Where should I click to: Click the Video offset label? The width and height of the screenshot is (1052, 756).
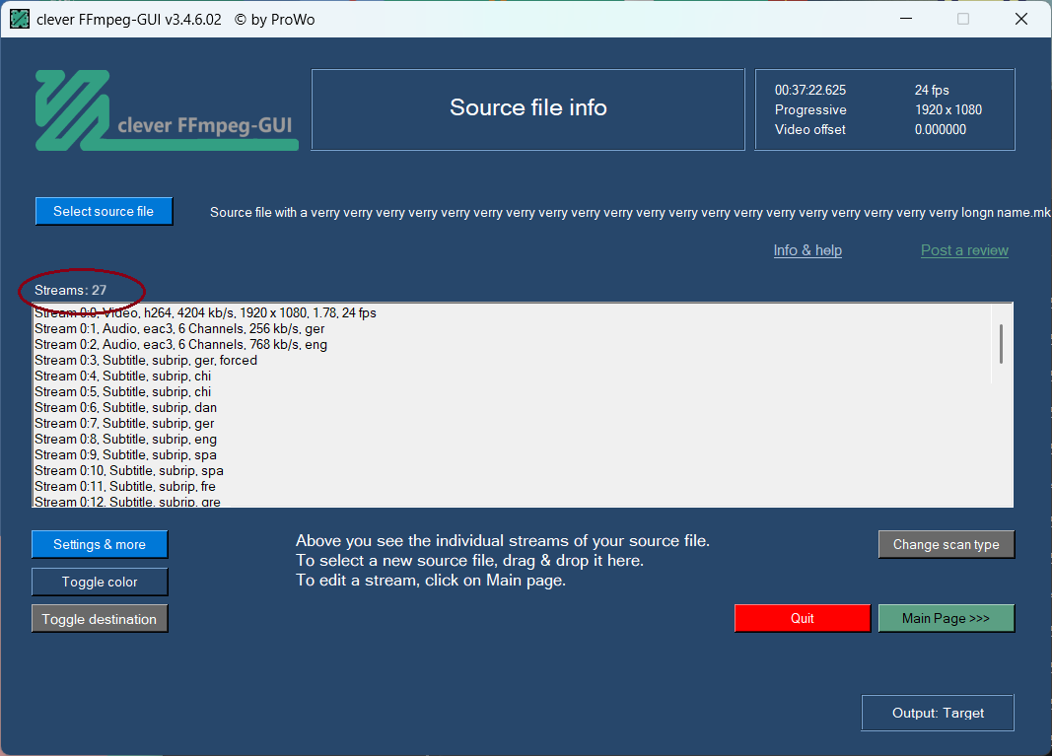809,129
